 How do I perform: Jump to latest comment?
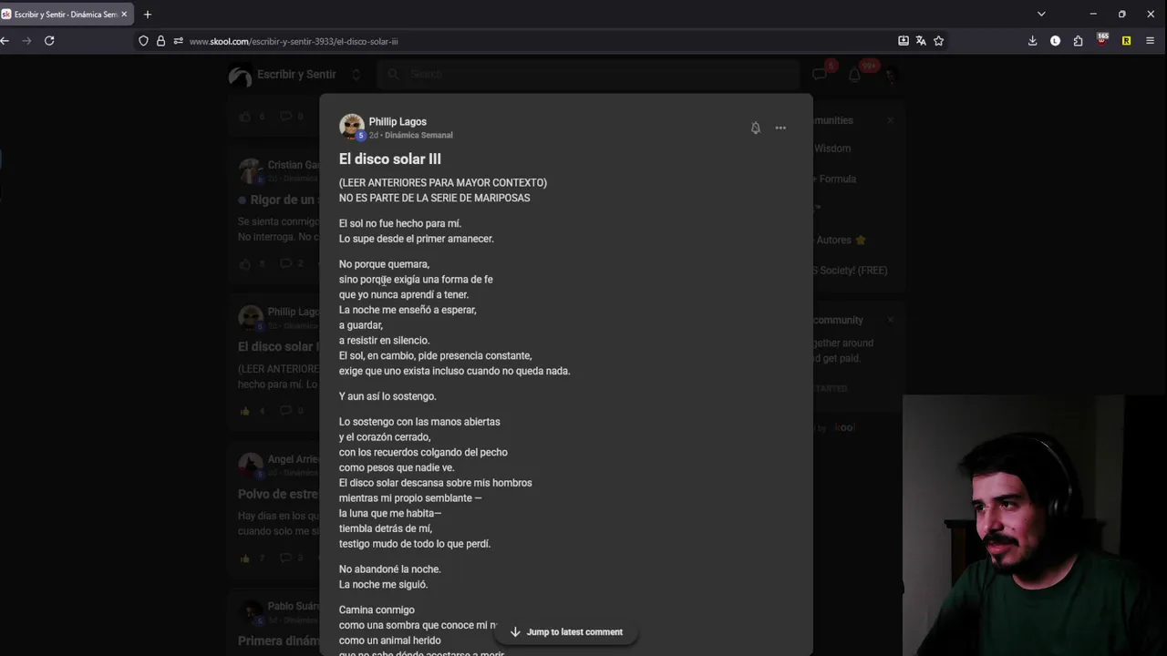pyautogui.click(x=566, y=631)
